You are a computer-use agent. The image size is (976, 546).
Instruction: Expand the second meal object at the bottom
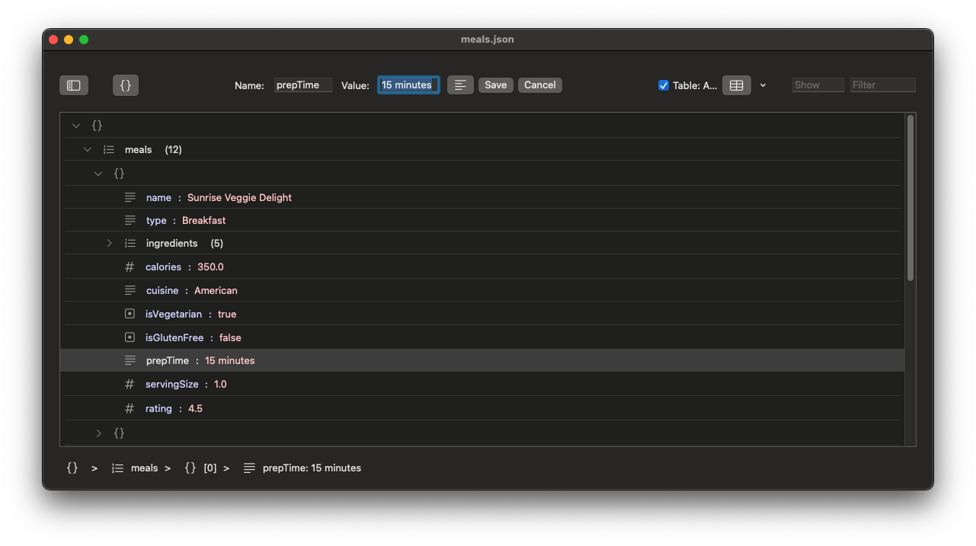(98, 433)
